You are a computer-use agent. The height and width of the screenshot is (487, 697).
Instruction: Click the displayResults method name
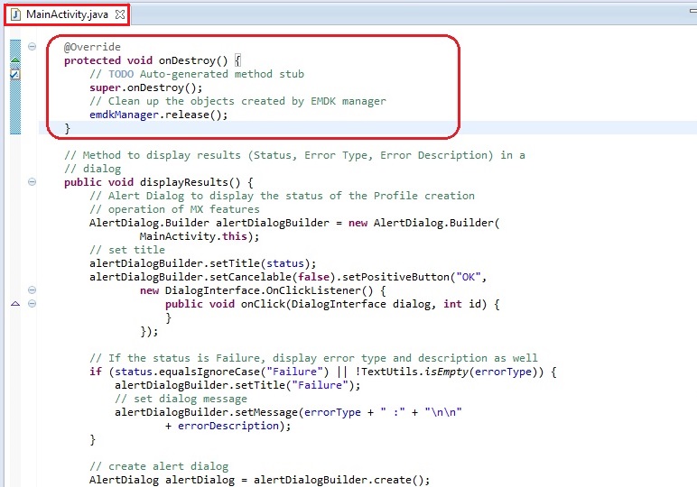click(183, 182)
